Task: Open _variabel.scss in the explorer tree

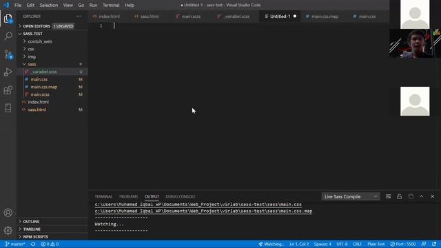Action: coord(52,72)
